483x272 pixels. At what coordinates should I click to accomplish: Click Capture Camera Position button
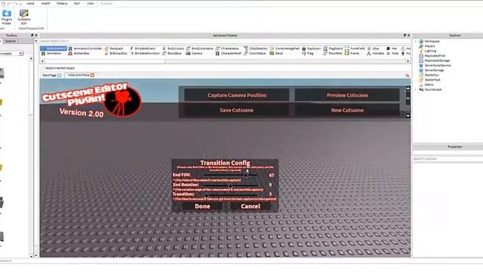pyautogui.click(x=236, y=95)
